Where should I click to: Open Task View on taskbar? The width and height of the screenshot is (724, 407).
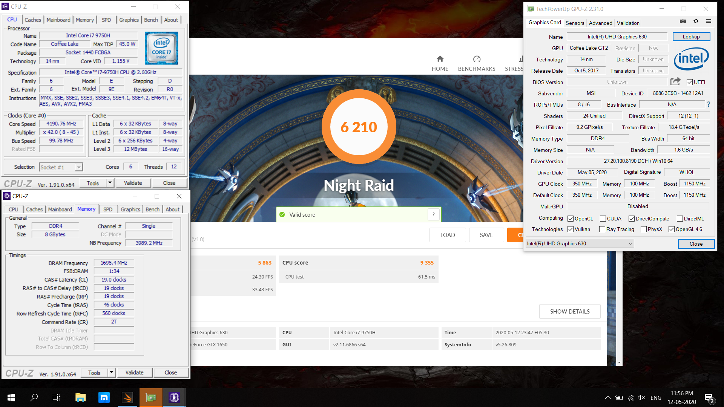click(57, 398)
